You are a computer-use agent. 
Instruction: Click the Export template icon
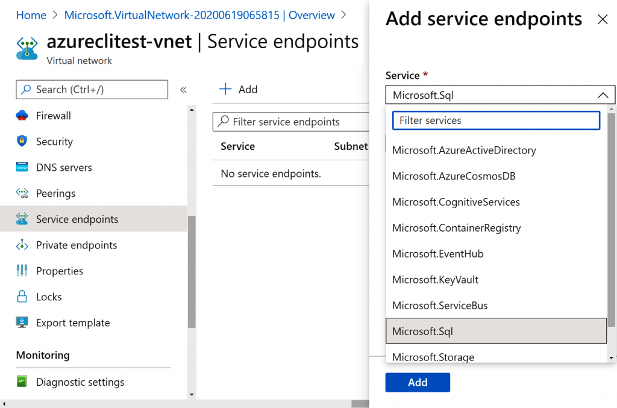click(x=22, y=323)
